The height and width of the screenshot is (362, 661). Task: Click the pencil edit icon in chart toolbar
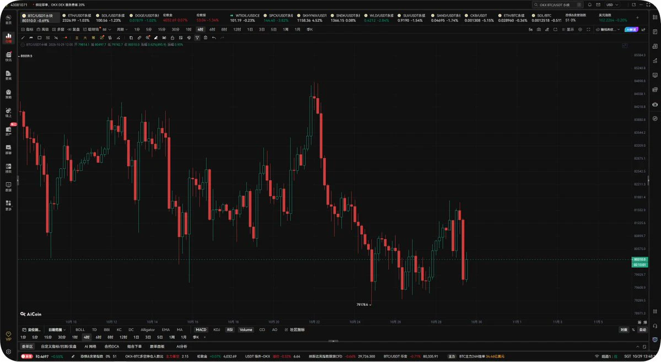click(x=547, y=30)
